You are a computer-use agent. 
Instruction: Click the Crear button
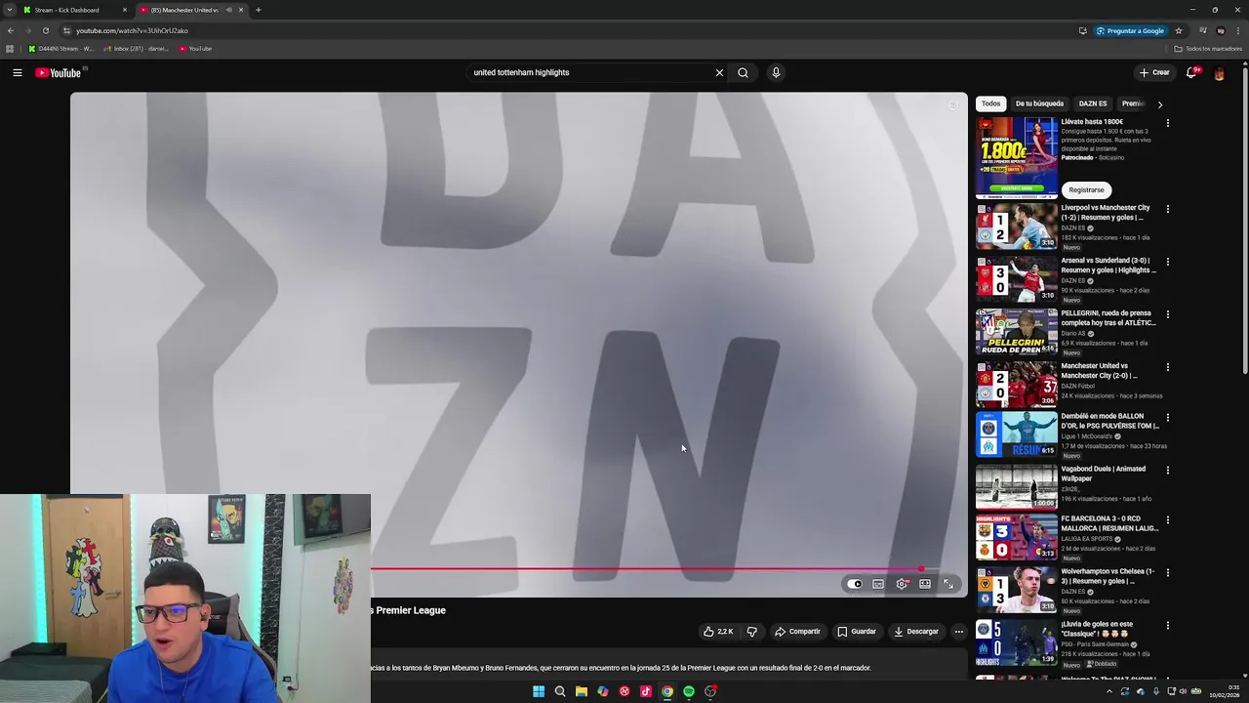tap(1154, 72)
